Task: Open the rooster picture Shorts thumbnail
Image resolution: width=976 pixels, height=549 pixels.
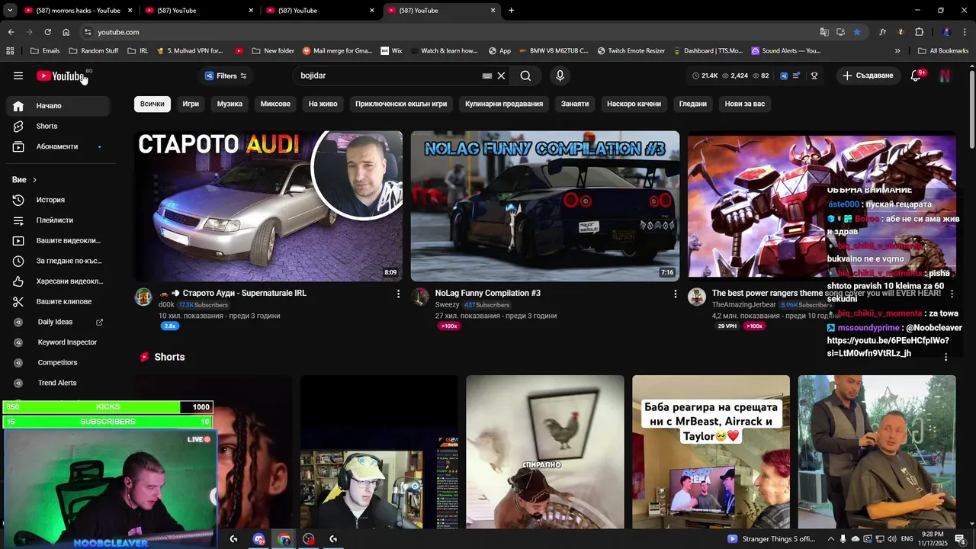Action: click(x=545, y=451)
